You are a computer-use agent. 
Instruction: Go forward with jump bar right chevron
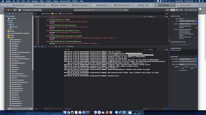(x=40, y=14)
